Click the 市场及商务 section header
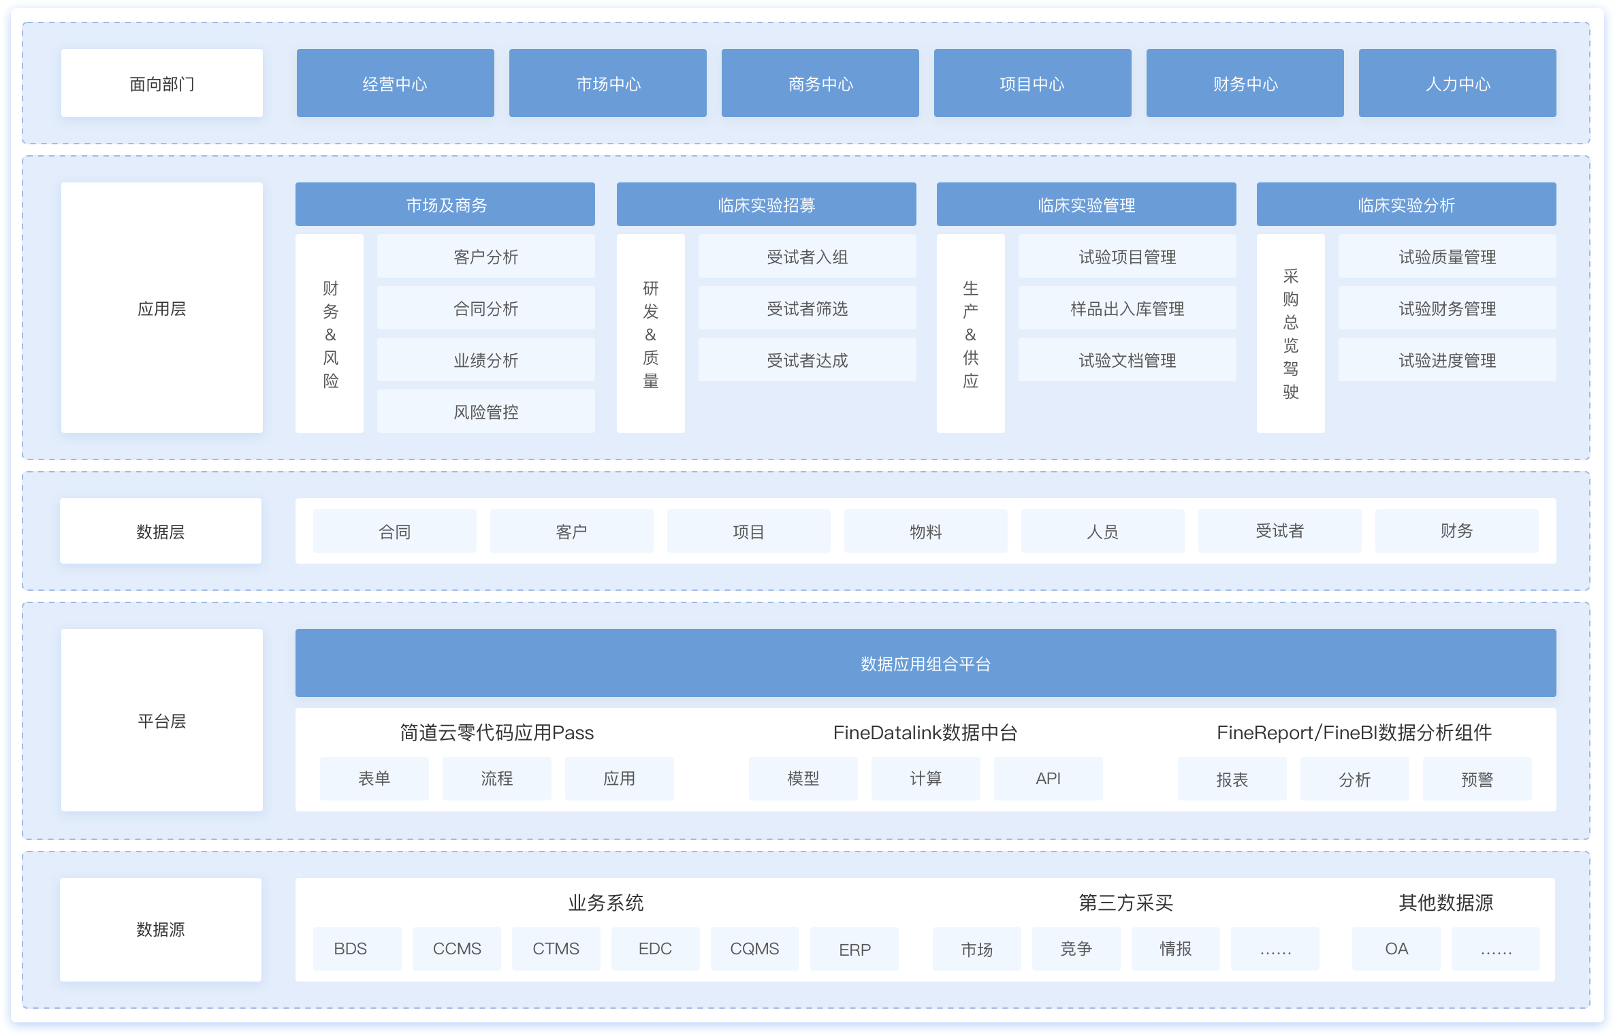This screenshot has width=1615, height=1036. coord(445,204)
